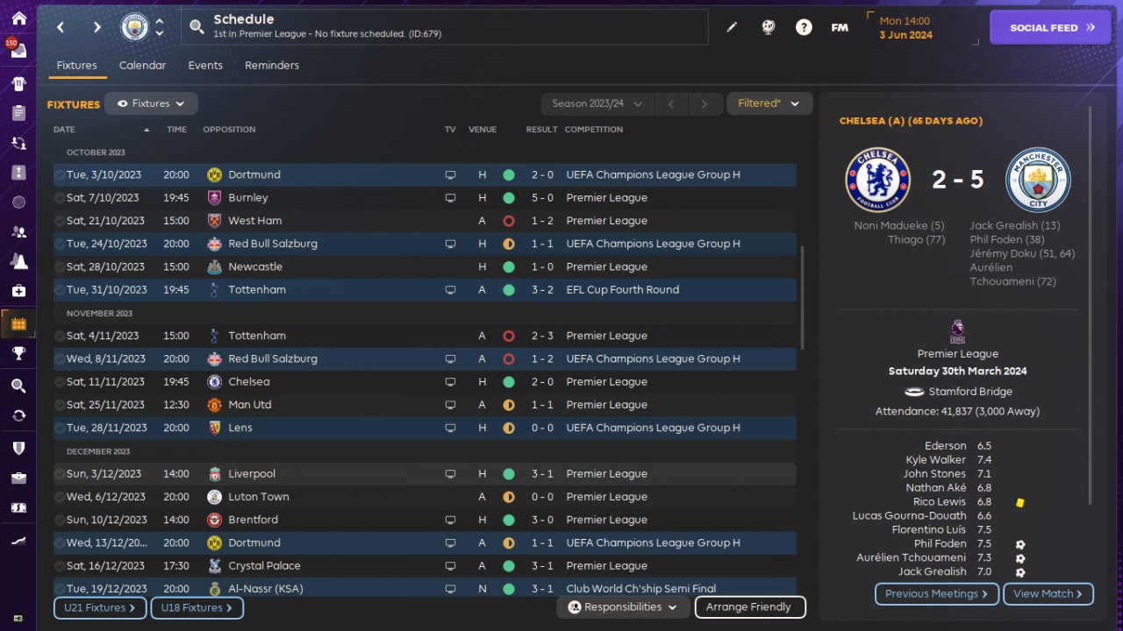The height and width of the screenshot is (631, 1123).
Task: Toggle the check mark on Newcastle 28/10/2023 row
Action: coord(59,267)
